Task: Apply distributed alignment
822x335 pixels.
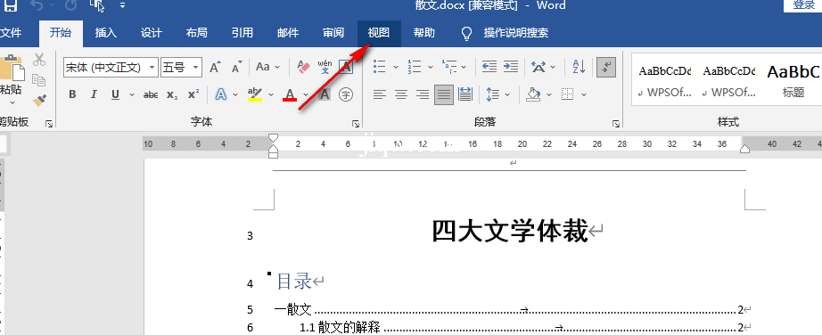Action: pyautogui.click(x=465, y=95)
